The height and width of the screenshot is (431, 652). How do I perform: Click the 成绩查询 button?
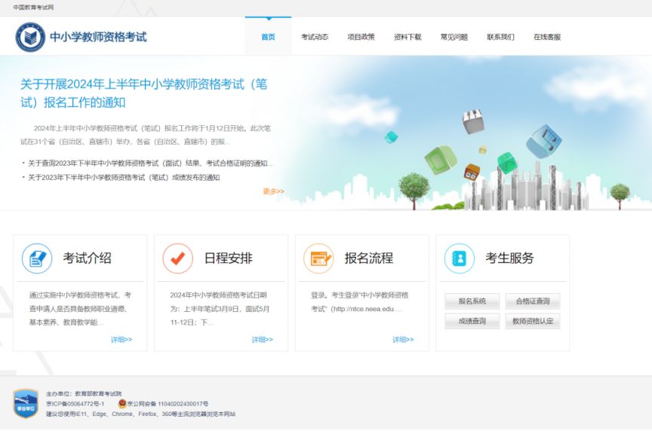click(472, 321)
